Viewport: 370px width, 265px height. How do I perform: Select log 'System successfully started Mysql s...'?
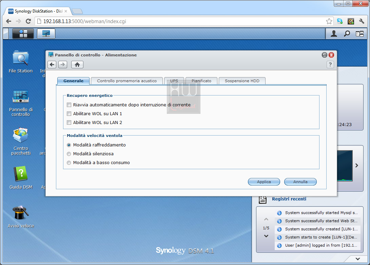tap(318, 213)
